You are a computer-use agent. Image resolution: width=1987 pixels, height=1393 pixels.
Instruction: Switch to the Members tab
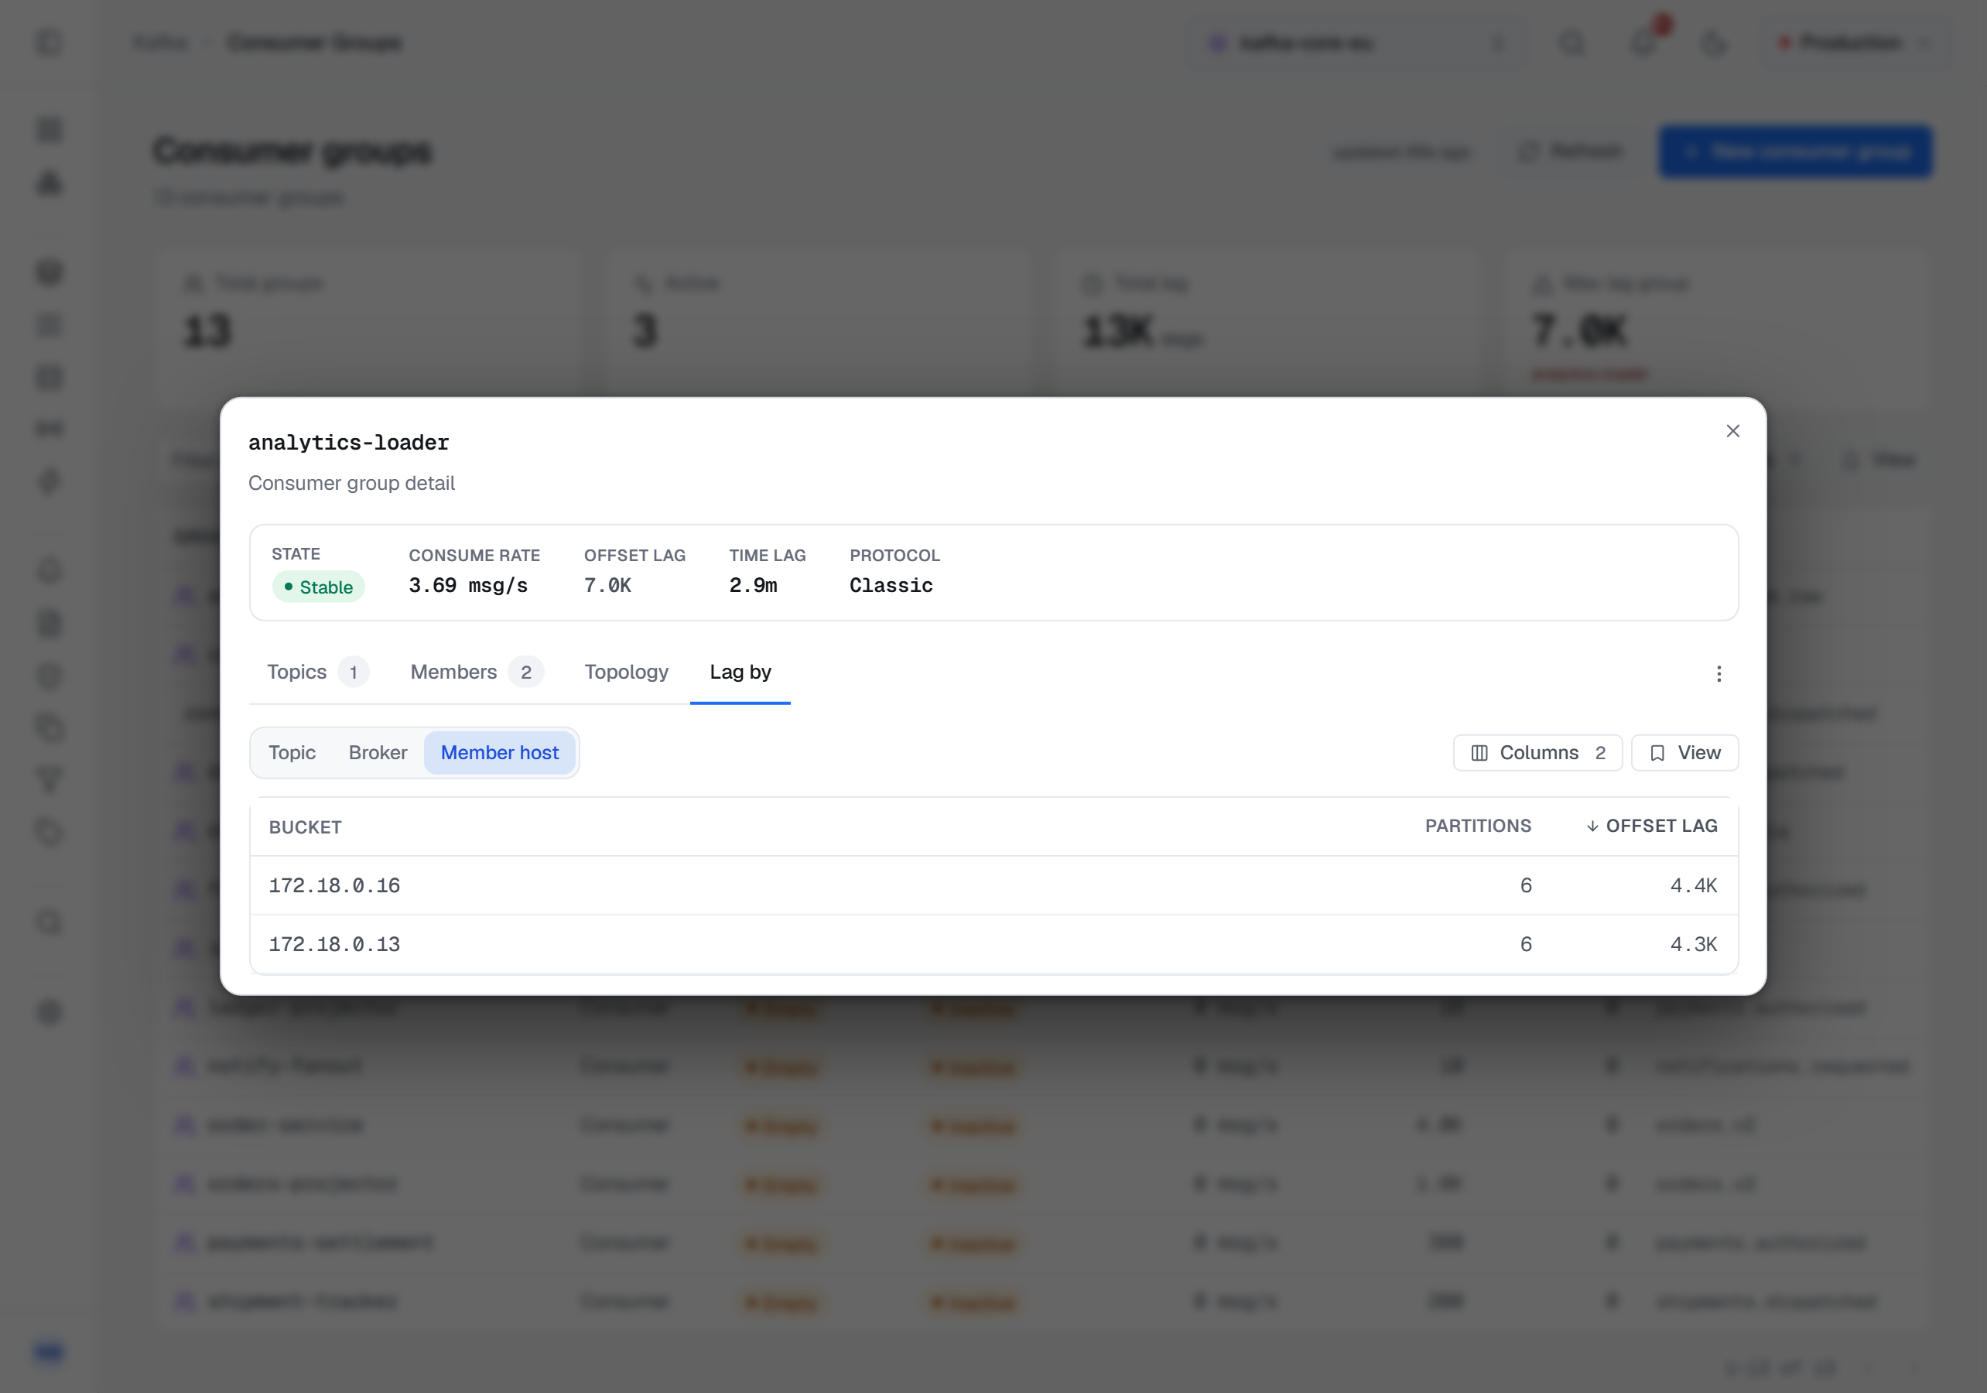476,672
